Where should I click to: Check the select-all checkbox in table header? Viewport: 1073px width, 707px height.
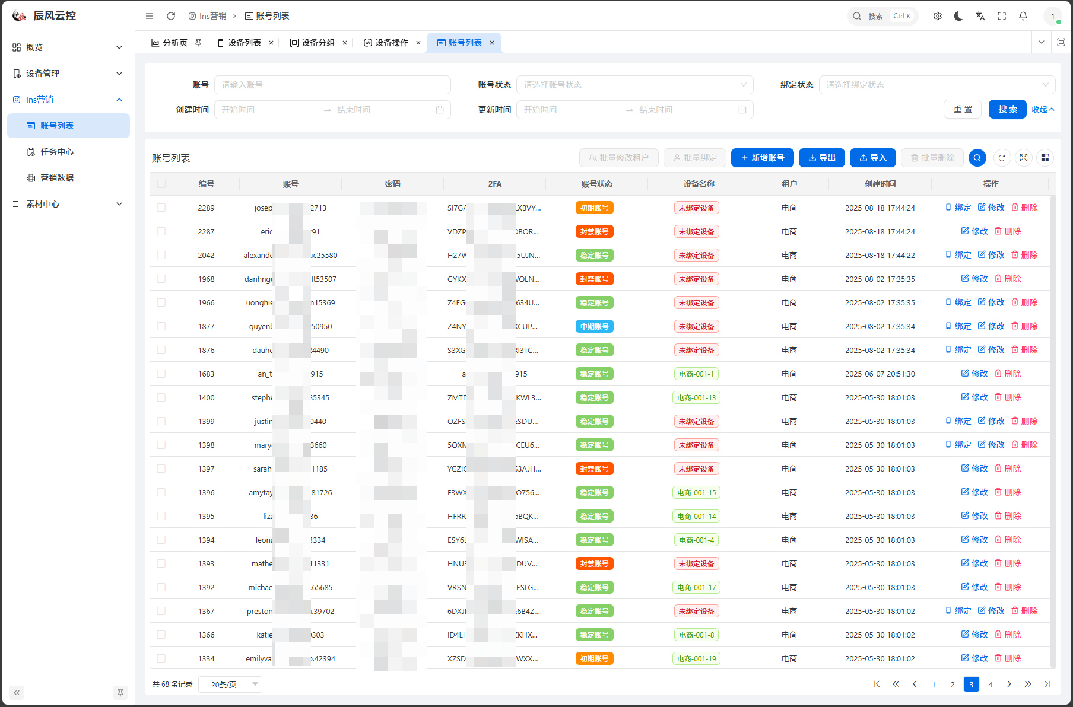point(161,184)
